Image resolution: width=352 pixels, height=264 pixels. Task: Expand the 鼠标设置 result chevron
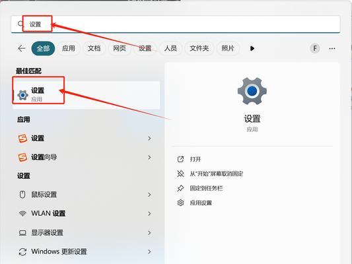click(149, 195)
